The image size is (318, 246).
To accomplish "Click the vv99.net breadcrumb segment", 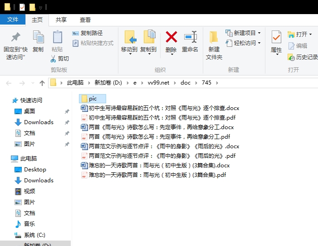I will coord(158,83).
